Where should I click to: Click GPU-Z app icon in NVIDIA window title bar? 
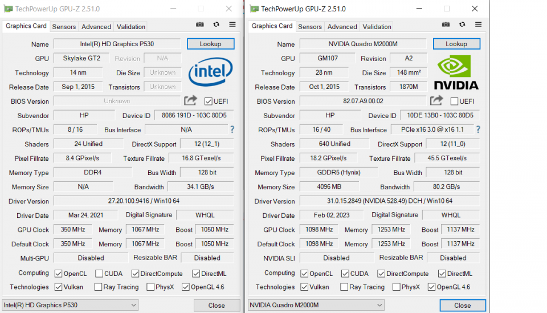(x=254, y=9)
